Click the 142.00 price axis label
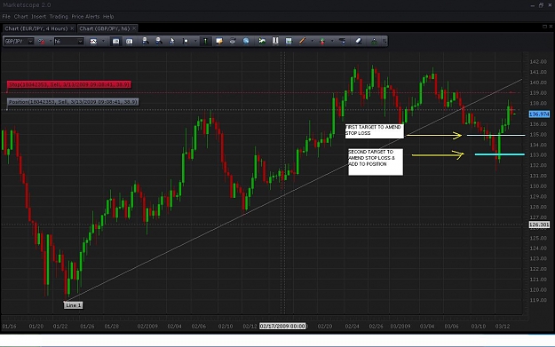The width and height of the screenshot is (555, 347). [538, 62]
